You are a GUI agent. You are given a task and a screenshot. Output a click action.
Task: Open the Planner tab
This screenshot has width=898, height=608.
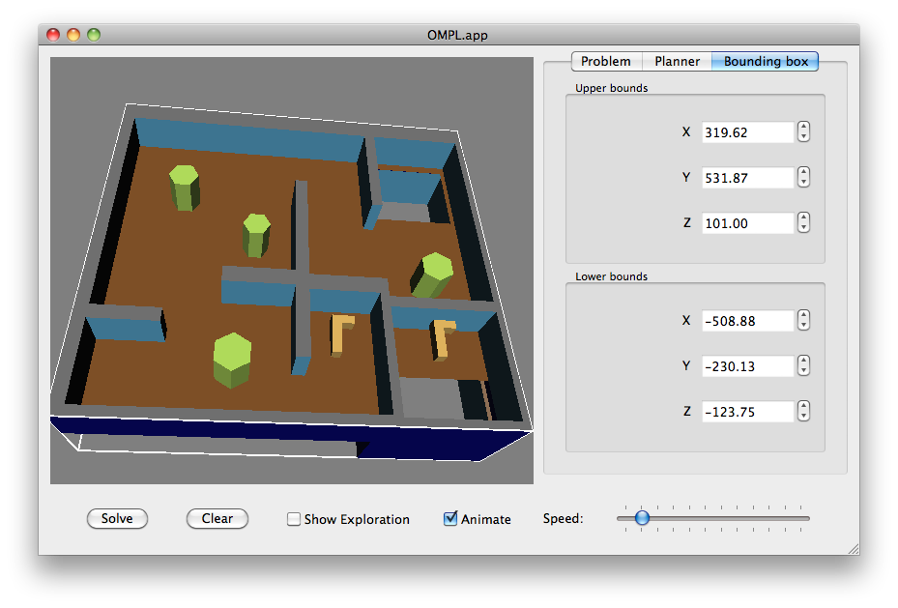tap(677, 61)
